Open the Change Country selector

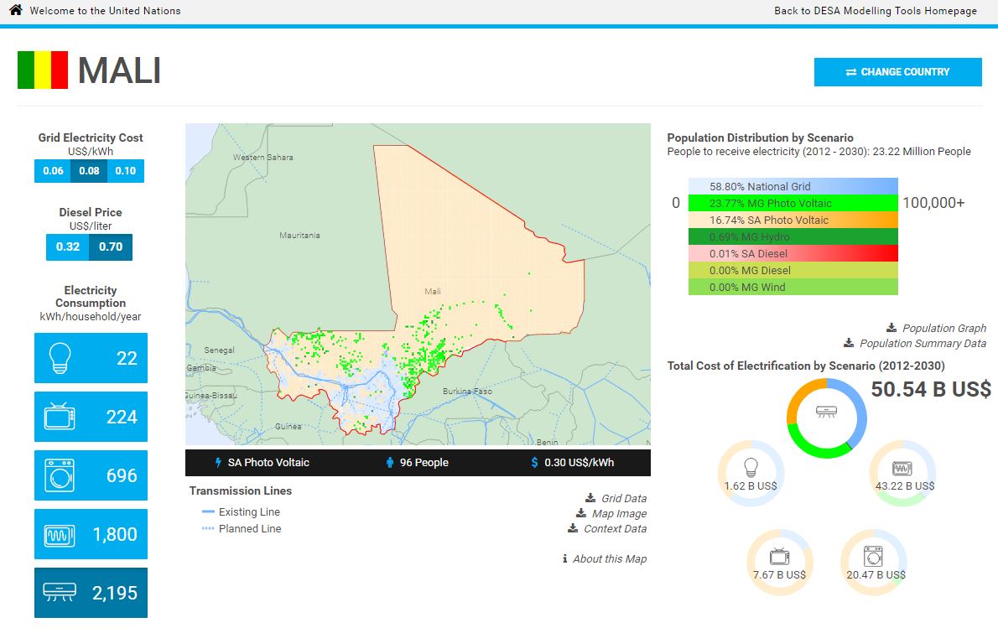pos(897,72)
